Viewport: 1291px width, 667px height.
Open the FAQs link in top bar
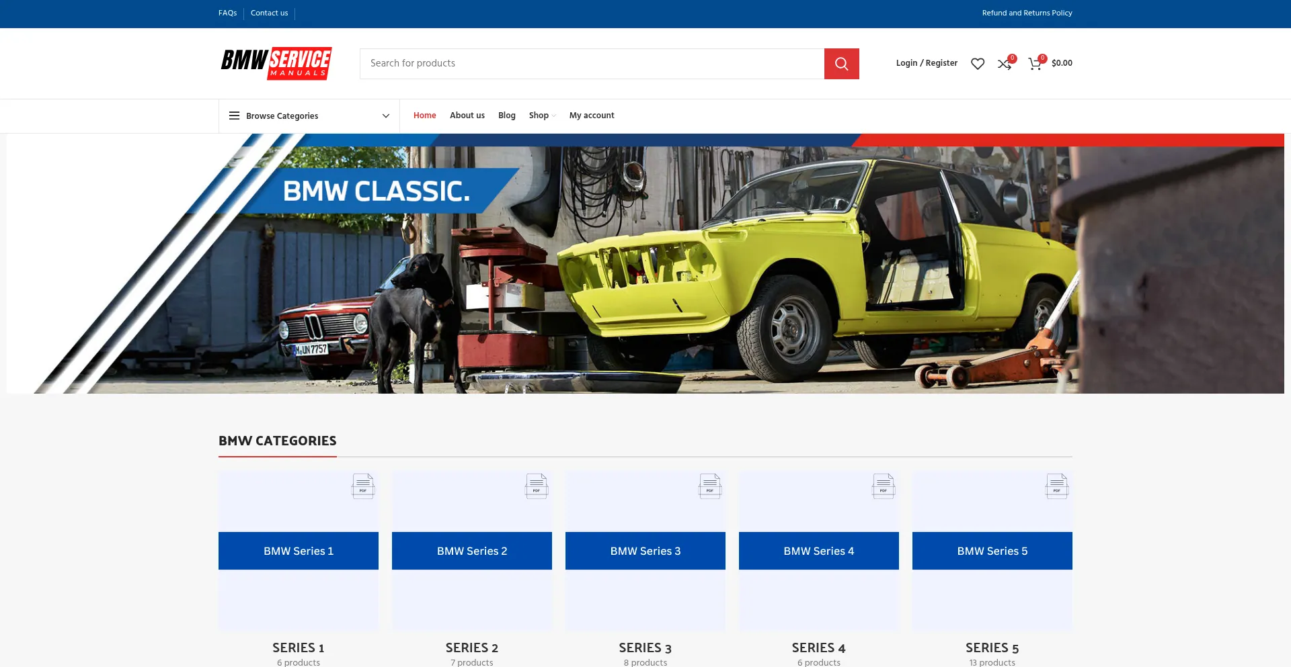227,13
